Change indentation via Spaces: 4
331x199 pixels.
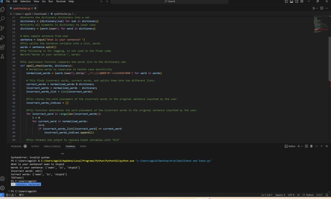coord(280,195)
